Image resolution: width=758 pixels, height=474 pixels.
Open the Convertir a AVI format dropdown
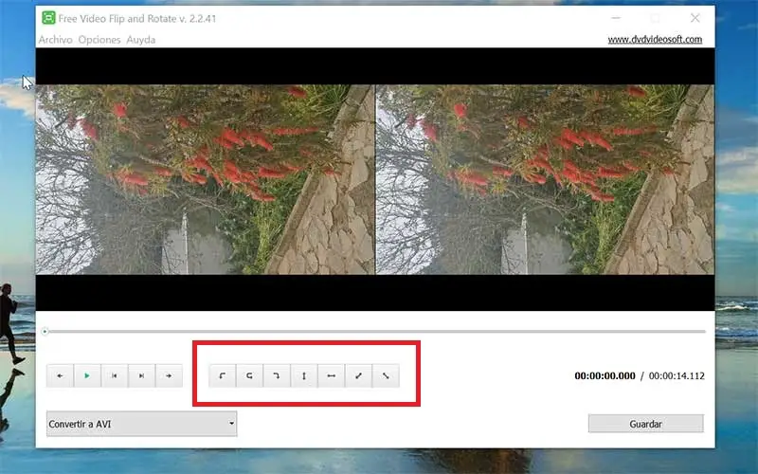141,424
